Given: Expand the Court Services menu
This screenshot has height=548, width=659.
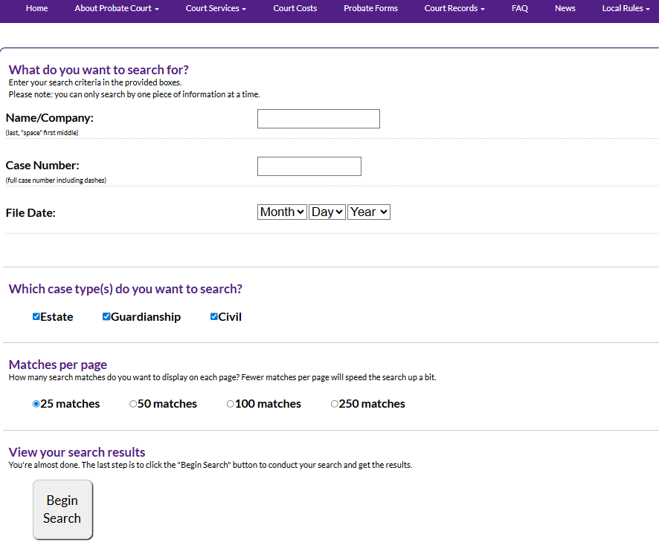Looking at the screenshot, I should [x=215, y=8].
